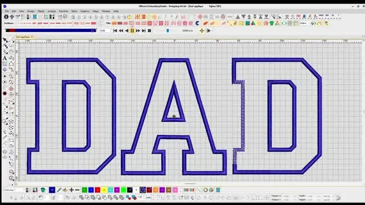Click the green T-shirt product icon
Screen dimensions: 365x205
(271, 23)
